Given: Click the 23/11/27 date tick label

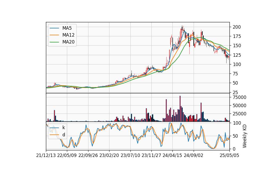Looking at the screenshot, I should click(151, 155).
